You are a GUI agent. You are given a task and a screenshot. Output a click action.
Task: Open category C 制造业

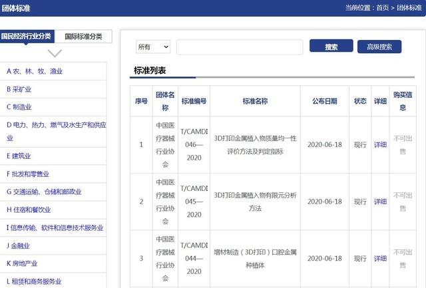(x=19, y=107)
